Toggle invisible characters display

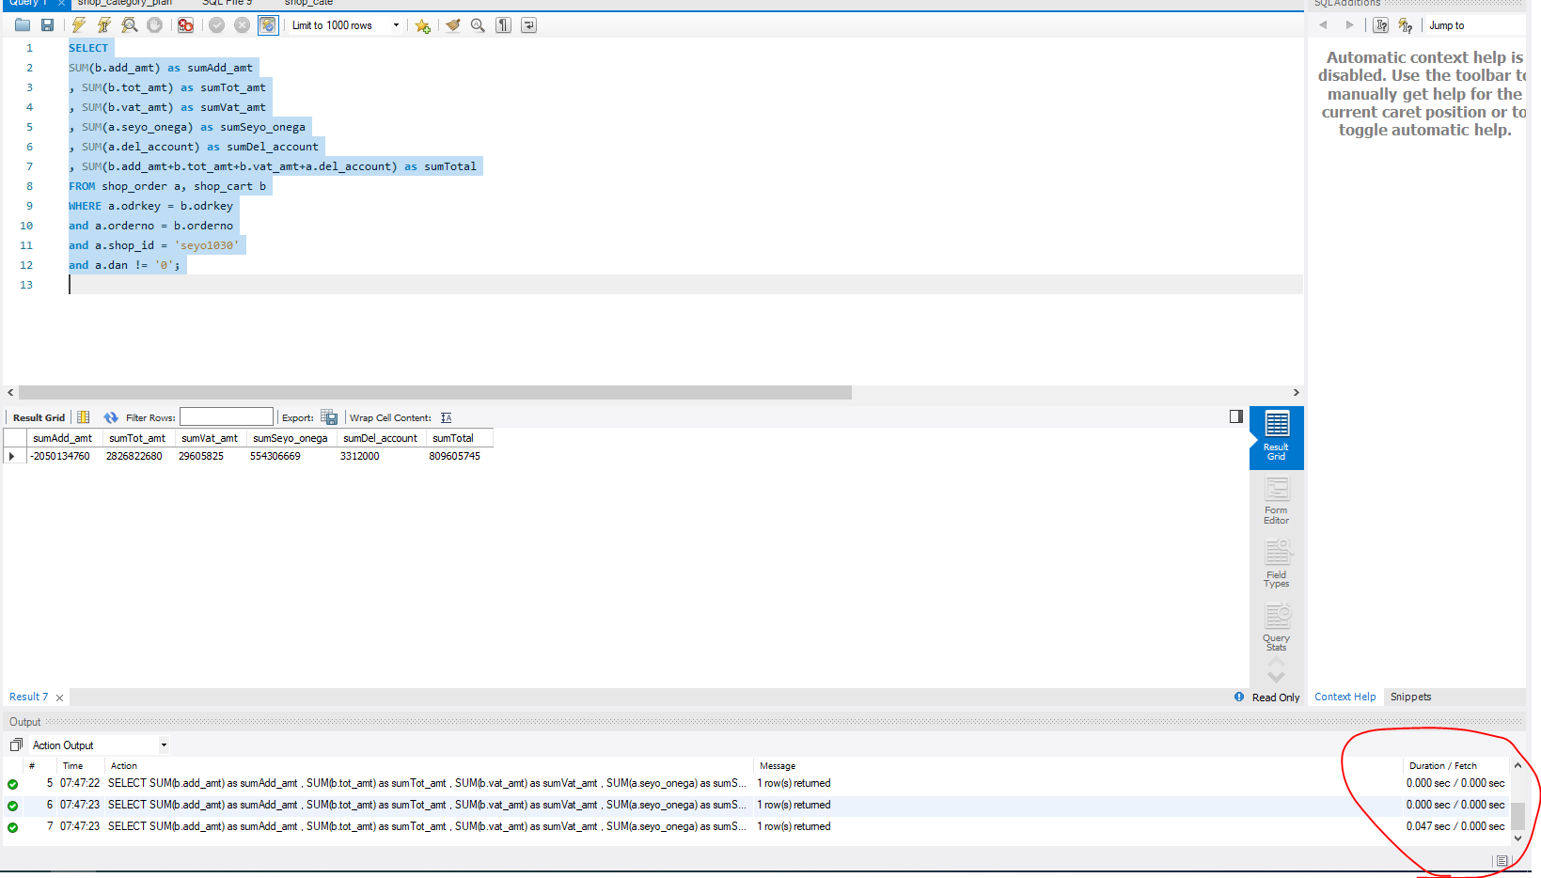coord(504,25)
